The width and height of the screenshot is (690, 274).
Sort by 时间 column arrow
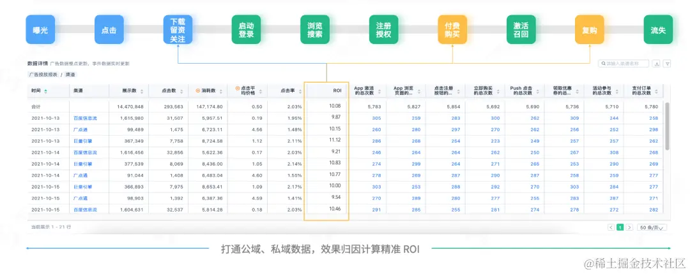pos(46,91)
